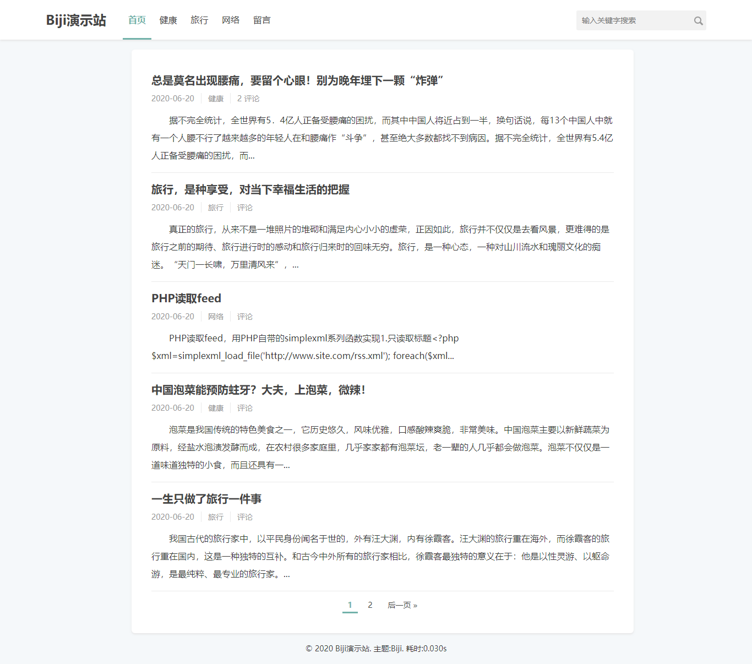
Task: Open article 一生只做了旅行一件事 title
Action: tap(206, 499)
